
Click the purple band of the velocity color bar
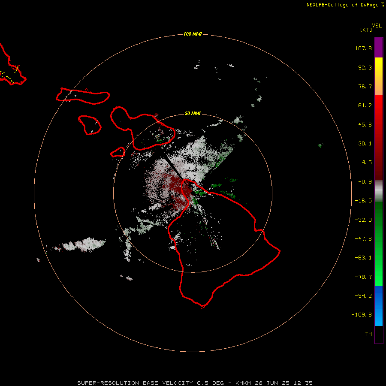[379, 48]
